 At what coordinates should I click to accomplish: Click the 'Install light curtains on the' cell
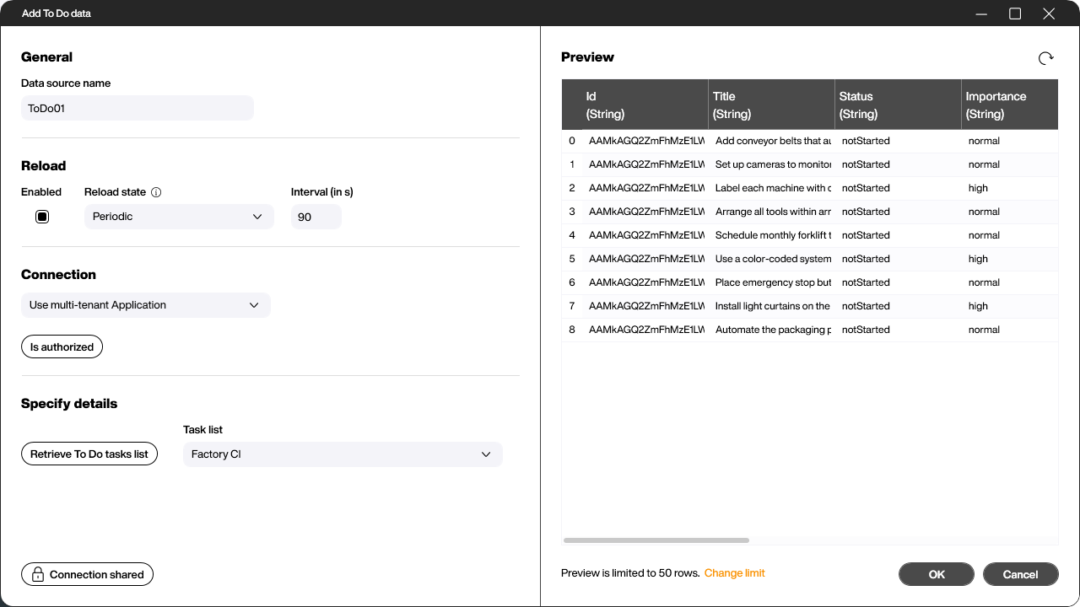pyautogui.click(x=772, y=306)
